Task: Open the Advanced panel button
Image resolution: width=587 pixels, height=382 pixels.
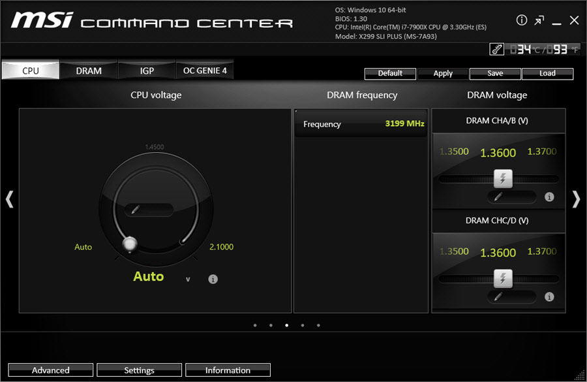Action: click(x=50, y=370)
